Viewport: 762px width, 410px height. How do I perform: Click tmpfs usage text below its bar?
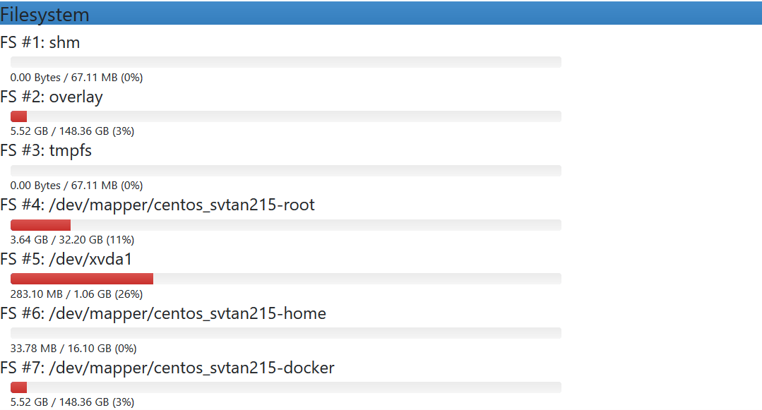coord(76,186)
